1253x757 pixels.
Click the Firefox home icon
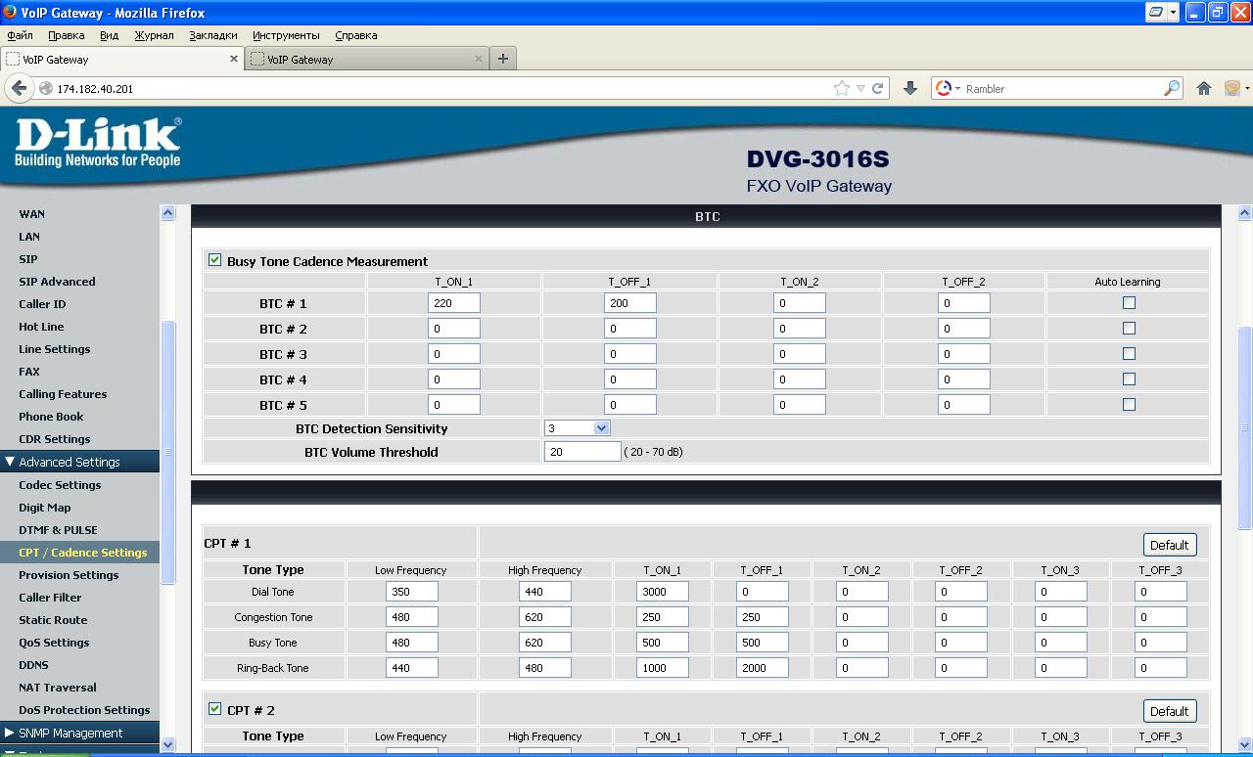[x=1204, y=88]
